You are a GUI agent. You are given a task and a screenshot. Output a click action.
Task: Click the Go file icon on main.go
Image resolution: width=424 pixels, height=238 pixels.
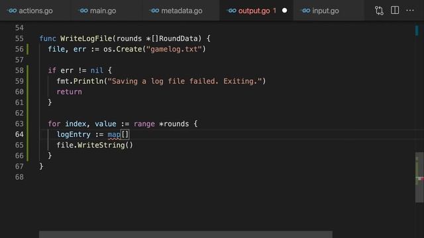[x=83, y=11]
